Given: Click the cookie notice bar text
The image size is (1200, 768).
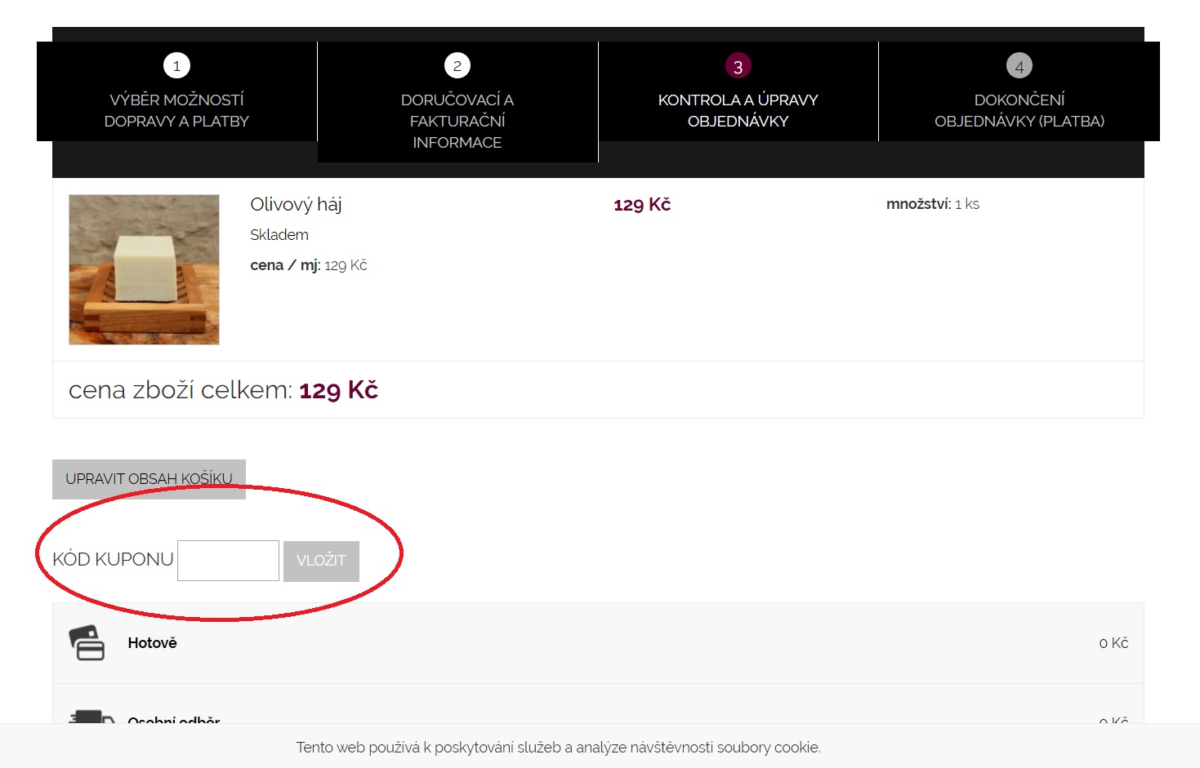Looking at the screenshot, I should coord(558,747).
